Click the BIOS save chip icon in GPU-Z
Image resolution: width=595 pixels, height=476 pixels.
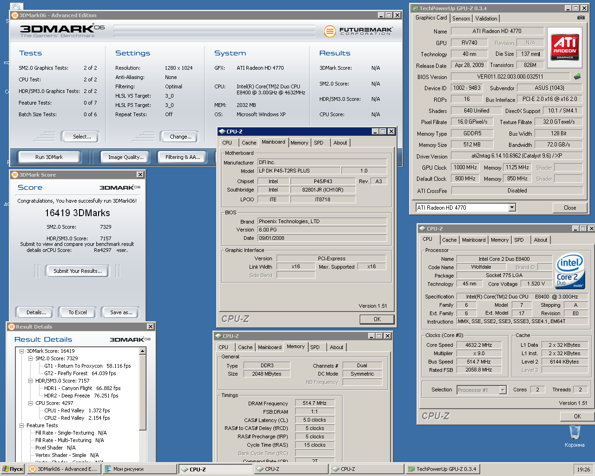click(x=577, y=76)
